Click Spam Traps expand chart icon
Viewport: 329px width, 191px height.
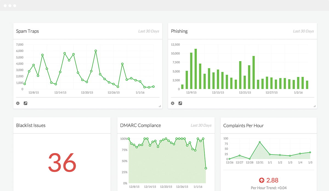pos(25,103)
